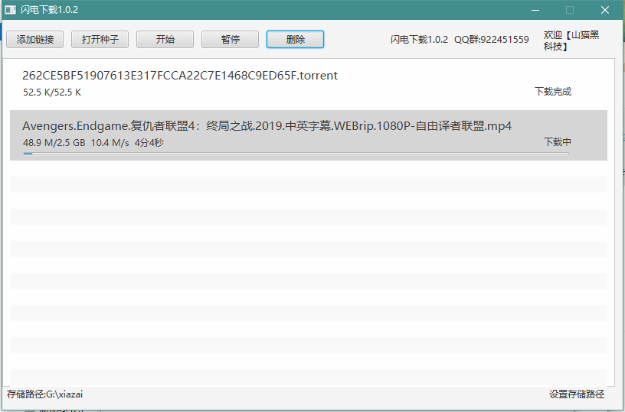Click the Avengers download progress bar

[296, 154]
